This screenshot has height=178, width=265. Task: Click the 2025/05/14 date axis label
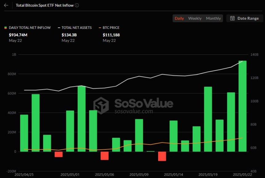click(173, 175)
